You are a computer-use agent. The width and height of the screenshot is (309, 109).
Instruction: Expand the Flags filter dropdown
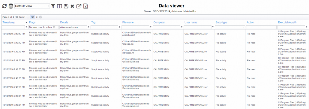coord(57,27)
